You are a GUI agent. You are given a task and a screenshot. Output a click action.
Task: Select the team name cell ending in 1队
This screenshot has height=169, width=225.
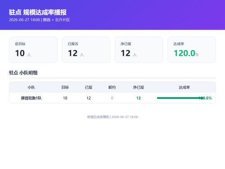[31, 98]
